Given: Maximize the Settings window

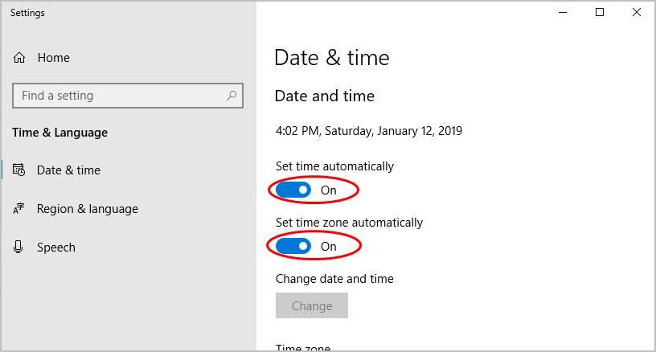Looking at the screenshot, I should point(599,13).
